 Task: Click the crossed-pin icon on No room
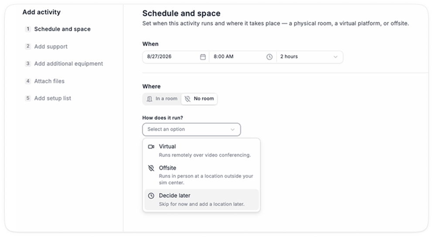(x=188, y=99)
